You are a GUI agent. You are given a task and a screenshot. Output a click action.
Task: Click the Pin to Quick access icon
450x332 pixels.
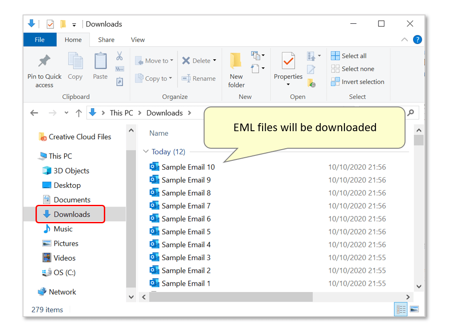[x=44, y=61]
